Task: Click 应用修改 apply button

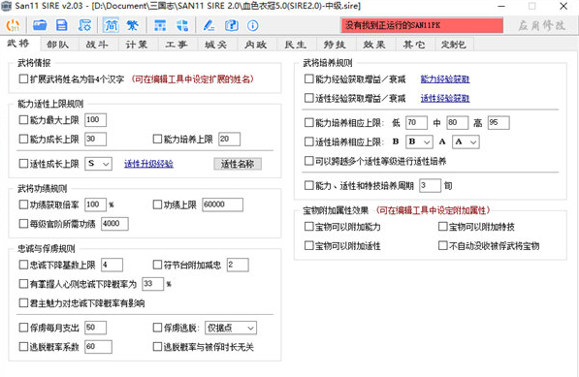Action: [542, 25]
